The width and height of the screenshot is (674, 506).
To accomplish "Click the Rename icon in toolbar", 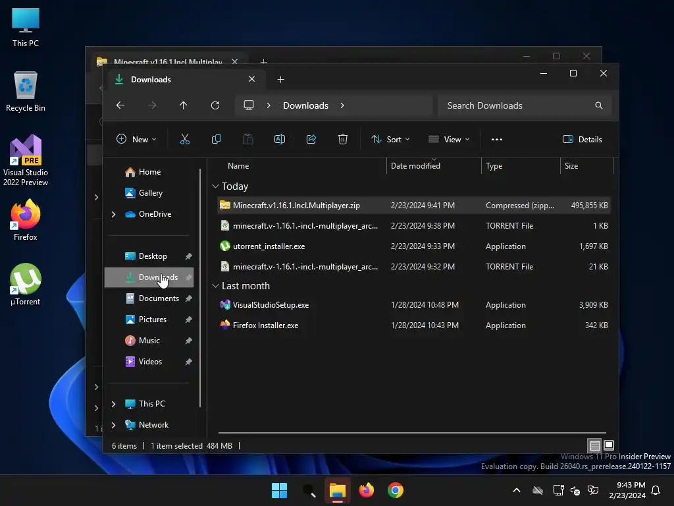I will [279, 139].
